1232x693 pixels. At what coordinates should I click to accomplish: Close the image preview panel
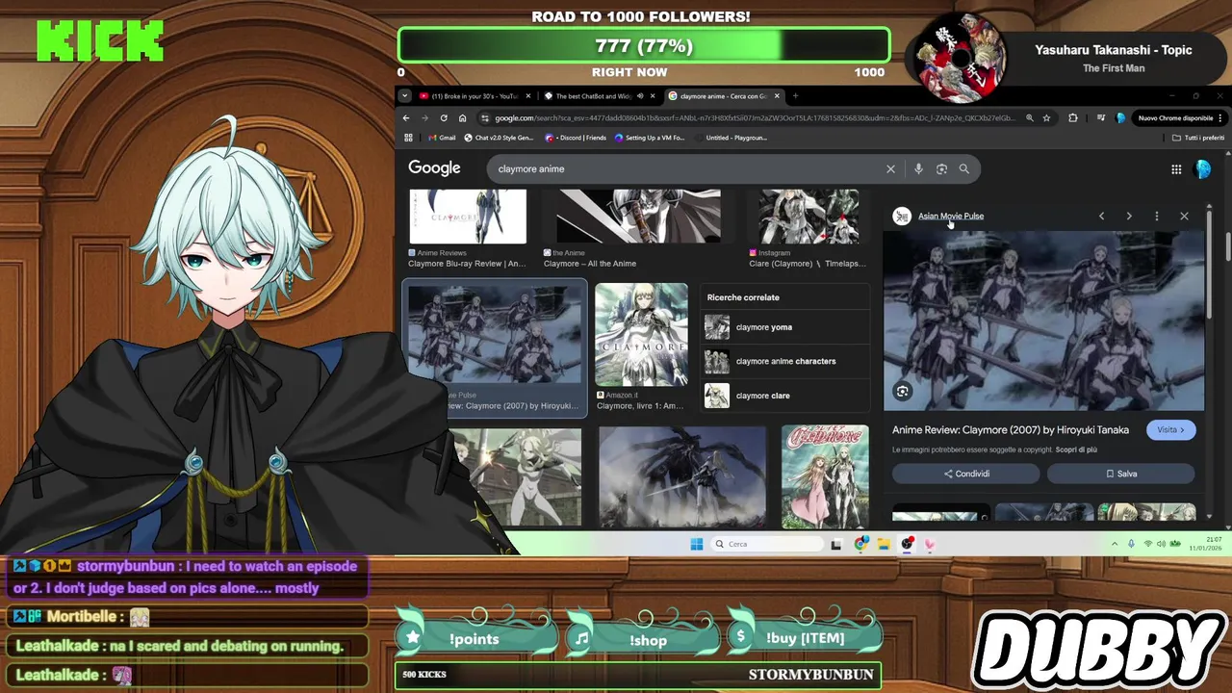click(1184, 216)
